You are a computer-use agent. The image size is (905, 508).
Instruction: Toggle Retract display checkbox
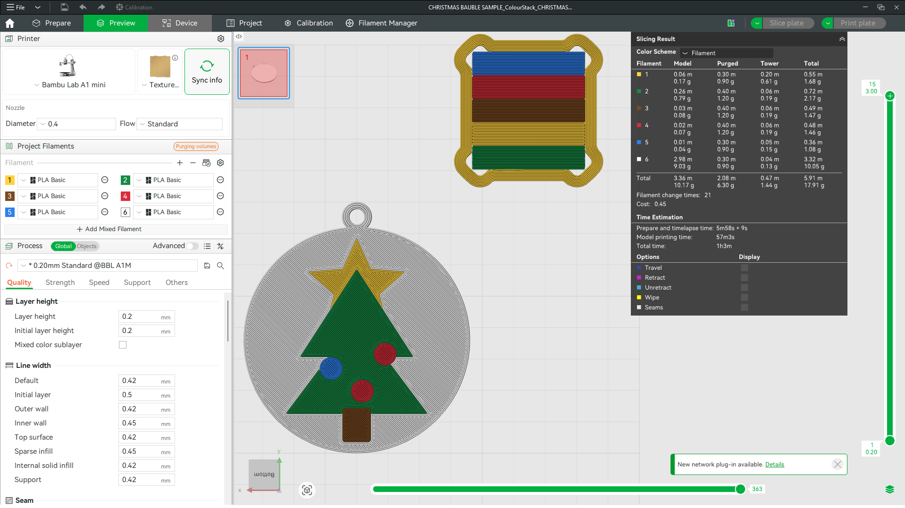tap(745, 278)
